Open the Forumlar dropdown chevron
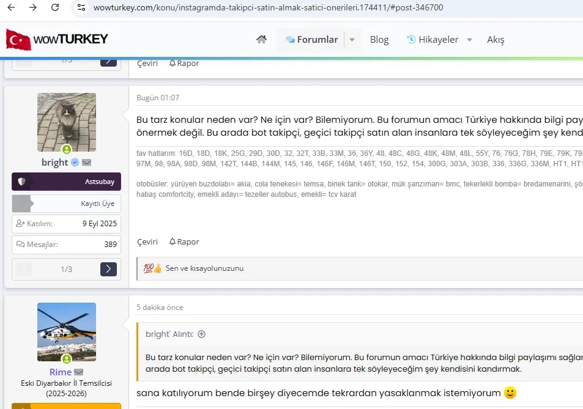The image size is (583, 409). [352, 39]
